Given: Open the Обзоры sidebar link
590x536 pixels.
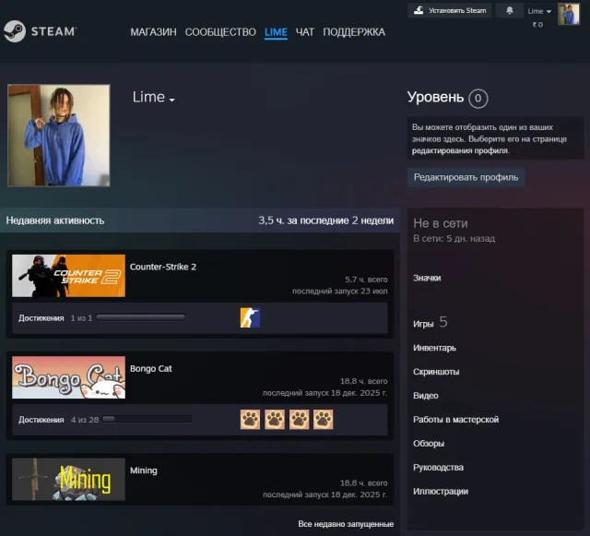Looking at the screenshot, I should point(429,444).
